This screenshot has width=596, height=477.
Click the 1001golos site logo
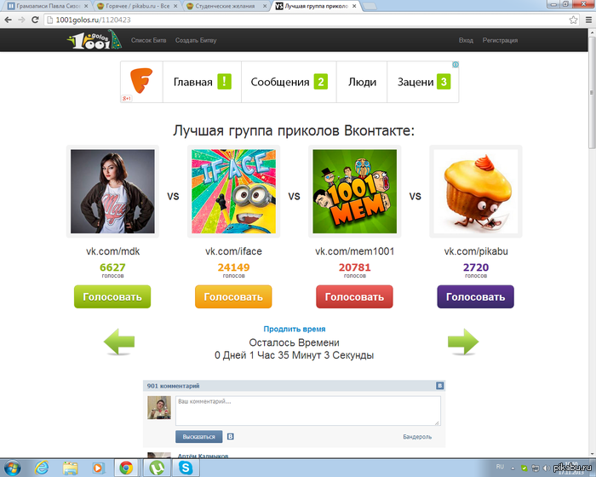[x=95, y=40]
